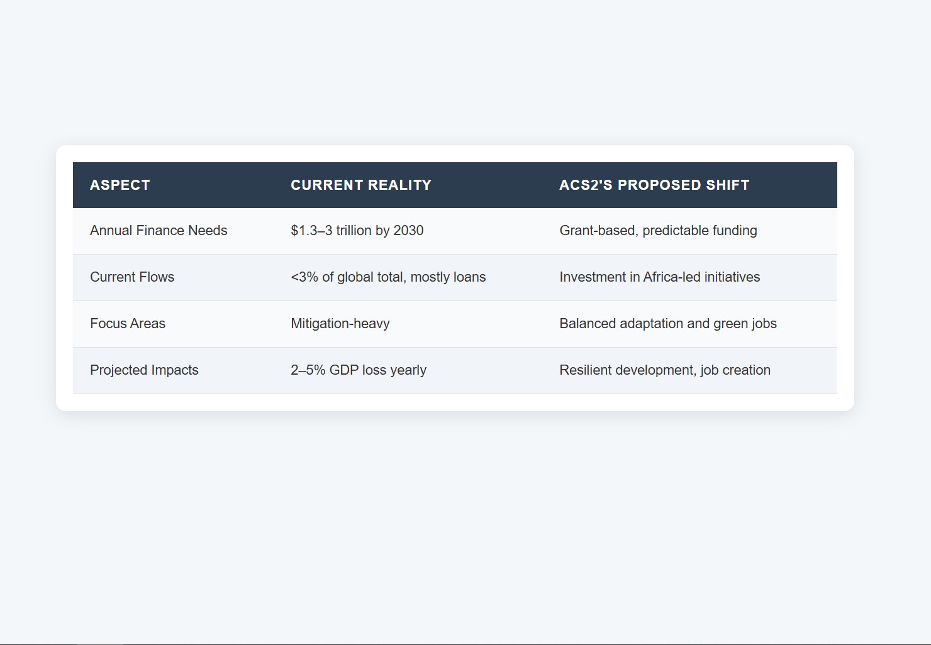This screenshot has width=931, height=645.
Task: Select the '2–5% GDP loss yearly' cell
Action: (359, 370)
